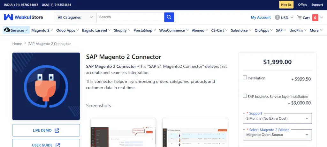Click the Services cloud icon
Image resolution: width=327 pixels, height=147 pixels.
click(x=7, y=30)
